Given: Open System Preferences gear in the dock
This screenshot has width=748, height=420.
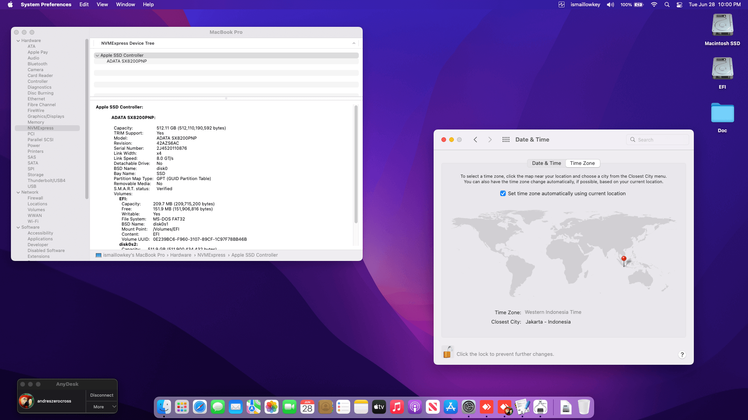Looking at the screenshot, I should (469, 407).
